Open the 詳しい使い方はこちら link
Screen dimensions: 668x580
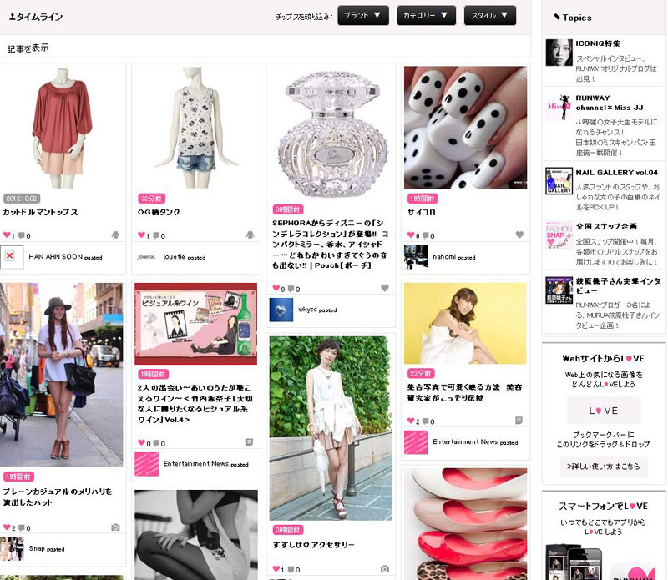click(x=604, y=467)
